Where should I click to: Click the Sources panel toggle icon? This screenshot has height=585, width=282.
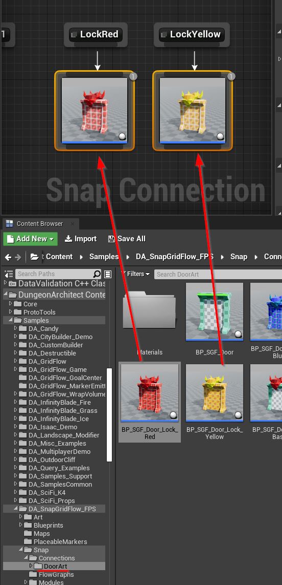[x=9, y=274]
